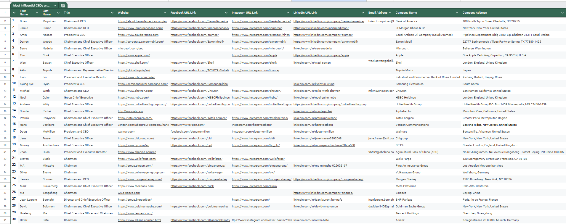The width and height of the screenshot is (566, 224).
Task: Open the LinkedIn company/apple link
Action: point(321,55)
